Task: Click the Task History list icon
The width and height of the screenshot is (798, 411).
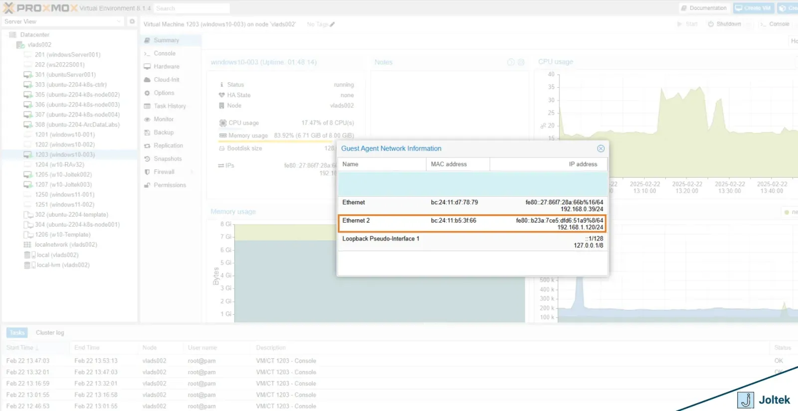Action: [x=147, y=106]
